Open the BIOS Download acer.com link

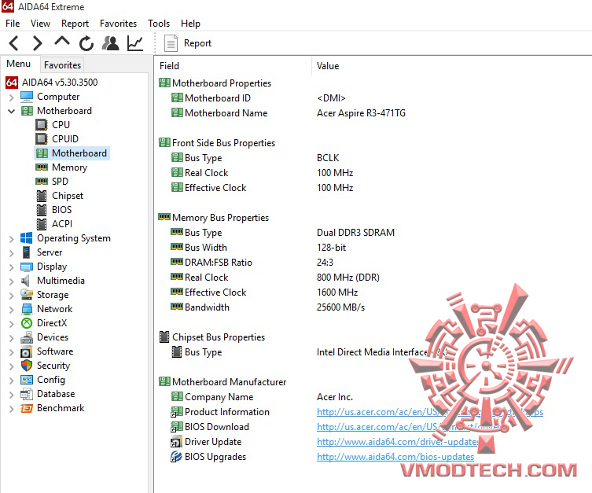(x=410, y=427)
